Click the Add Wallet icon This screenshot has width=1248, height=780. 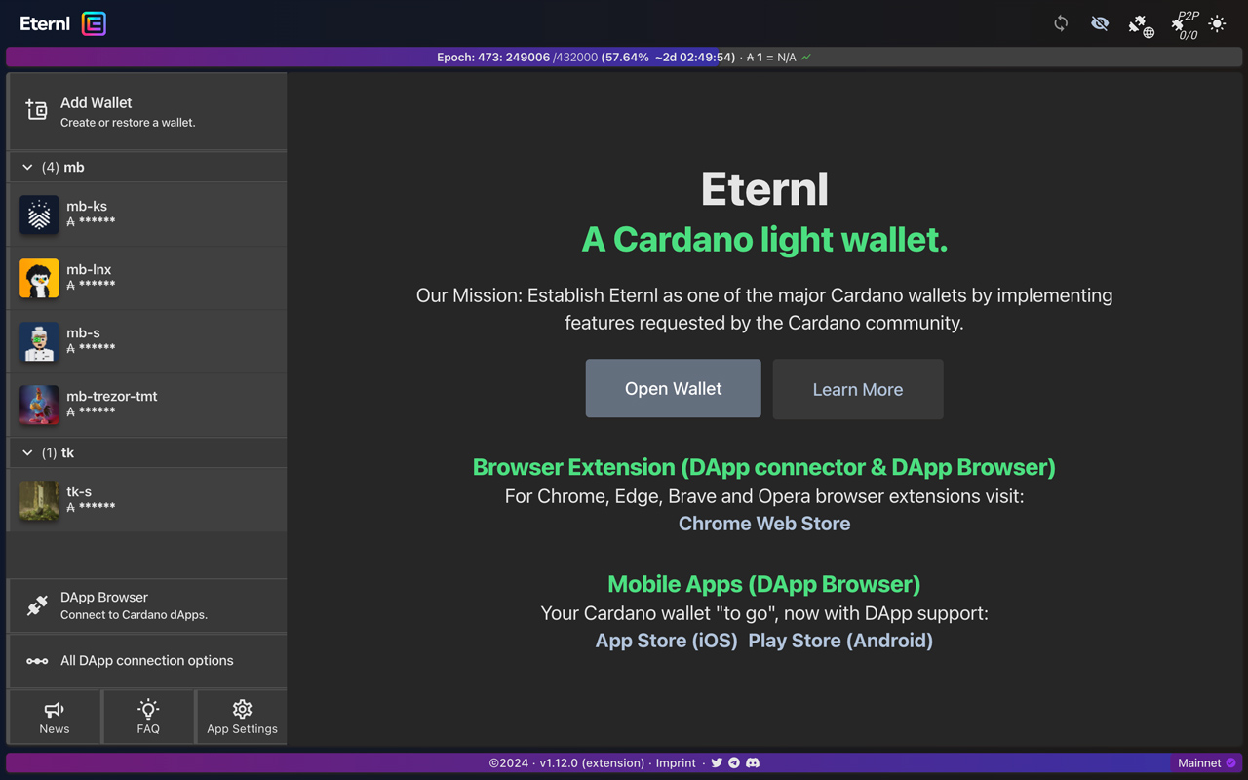click(37, 110)
